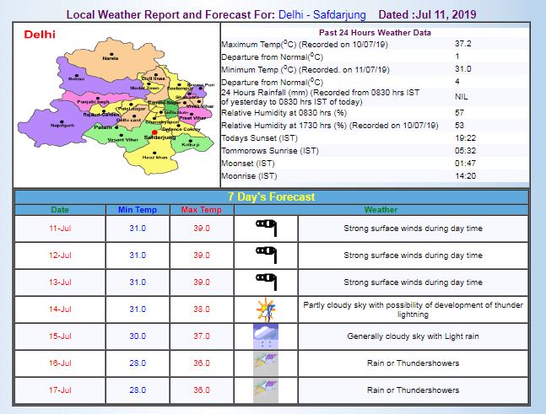Click the Max Temp column header
The image size is (546, 414).
pyautogui.click(x=201, y=209)
